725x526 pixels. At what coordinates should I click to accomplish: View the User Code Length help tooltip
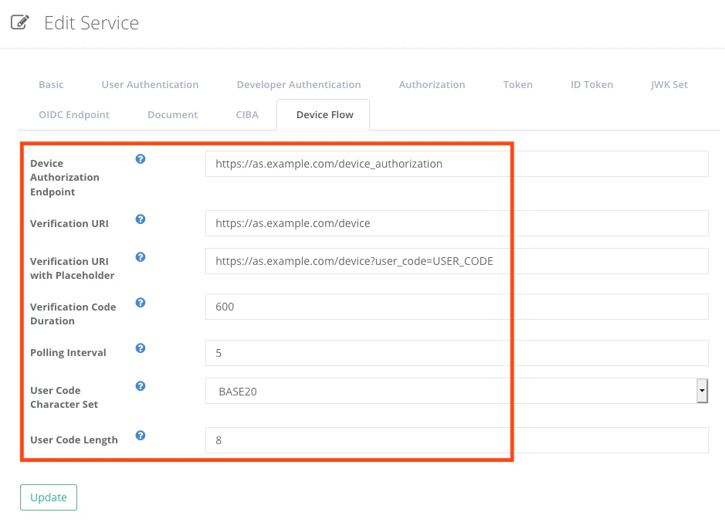(x=140, y=435)
